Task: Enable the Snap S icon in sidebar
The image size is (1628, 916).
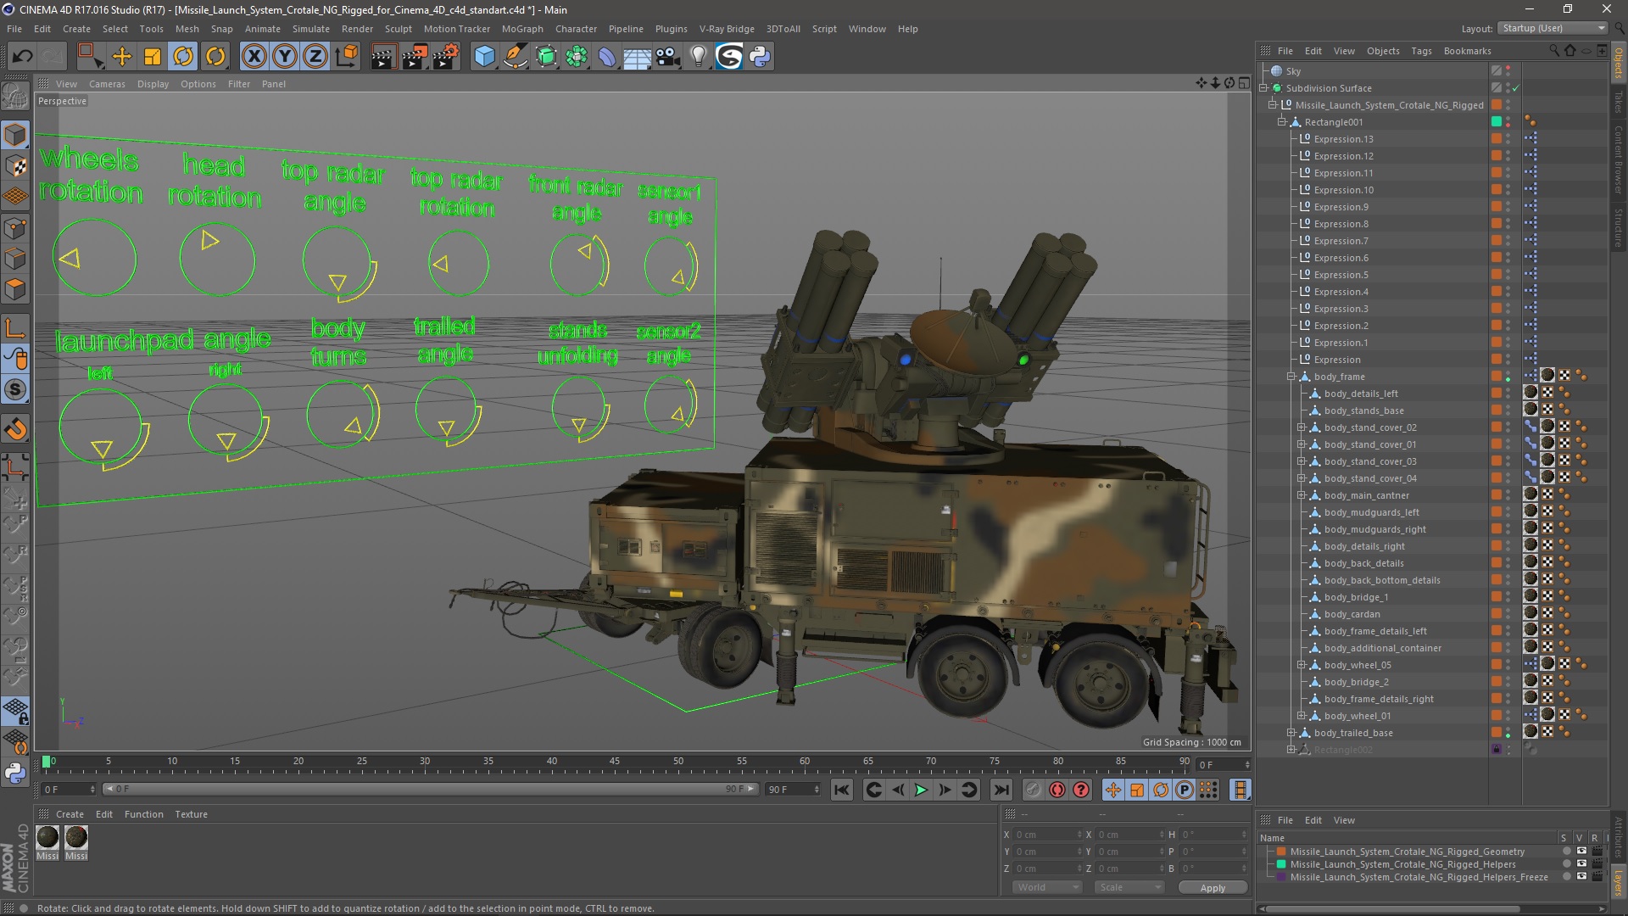Action: coord(15,390)
